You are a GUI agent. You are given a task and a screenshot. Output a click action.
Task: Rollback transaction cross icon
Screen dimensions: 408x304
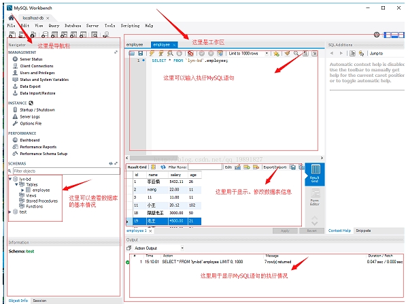tap(211, 53)
